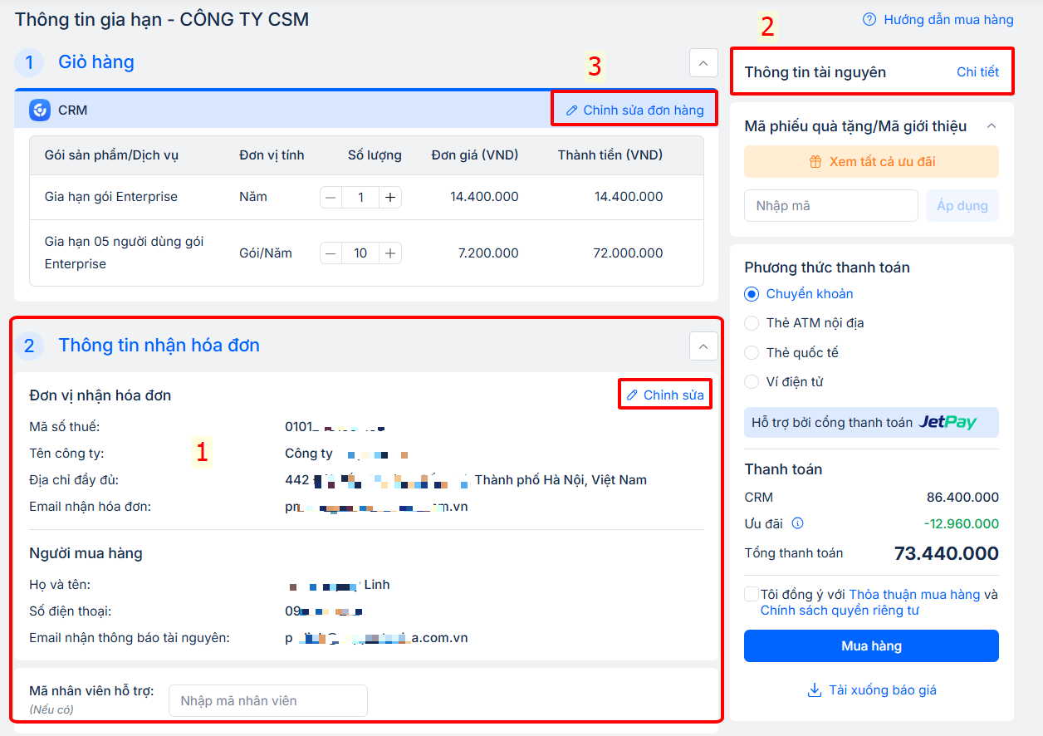This screenshot has height=736, width=1043.
Task: Click the help icon beside Hướng dẫn mua hàng
Action: point(869,19)
